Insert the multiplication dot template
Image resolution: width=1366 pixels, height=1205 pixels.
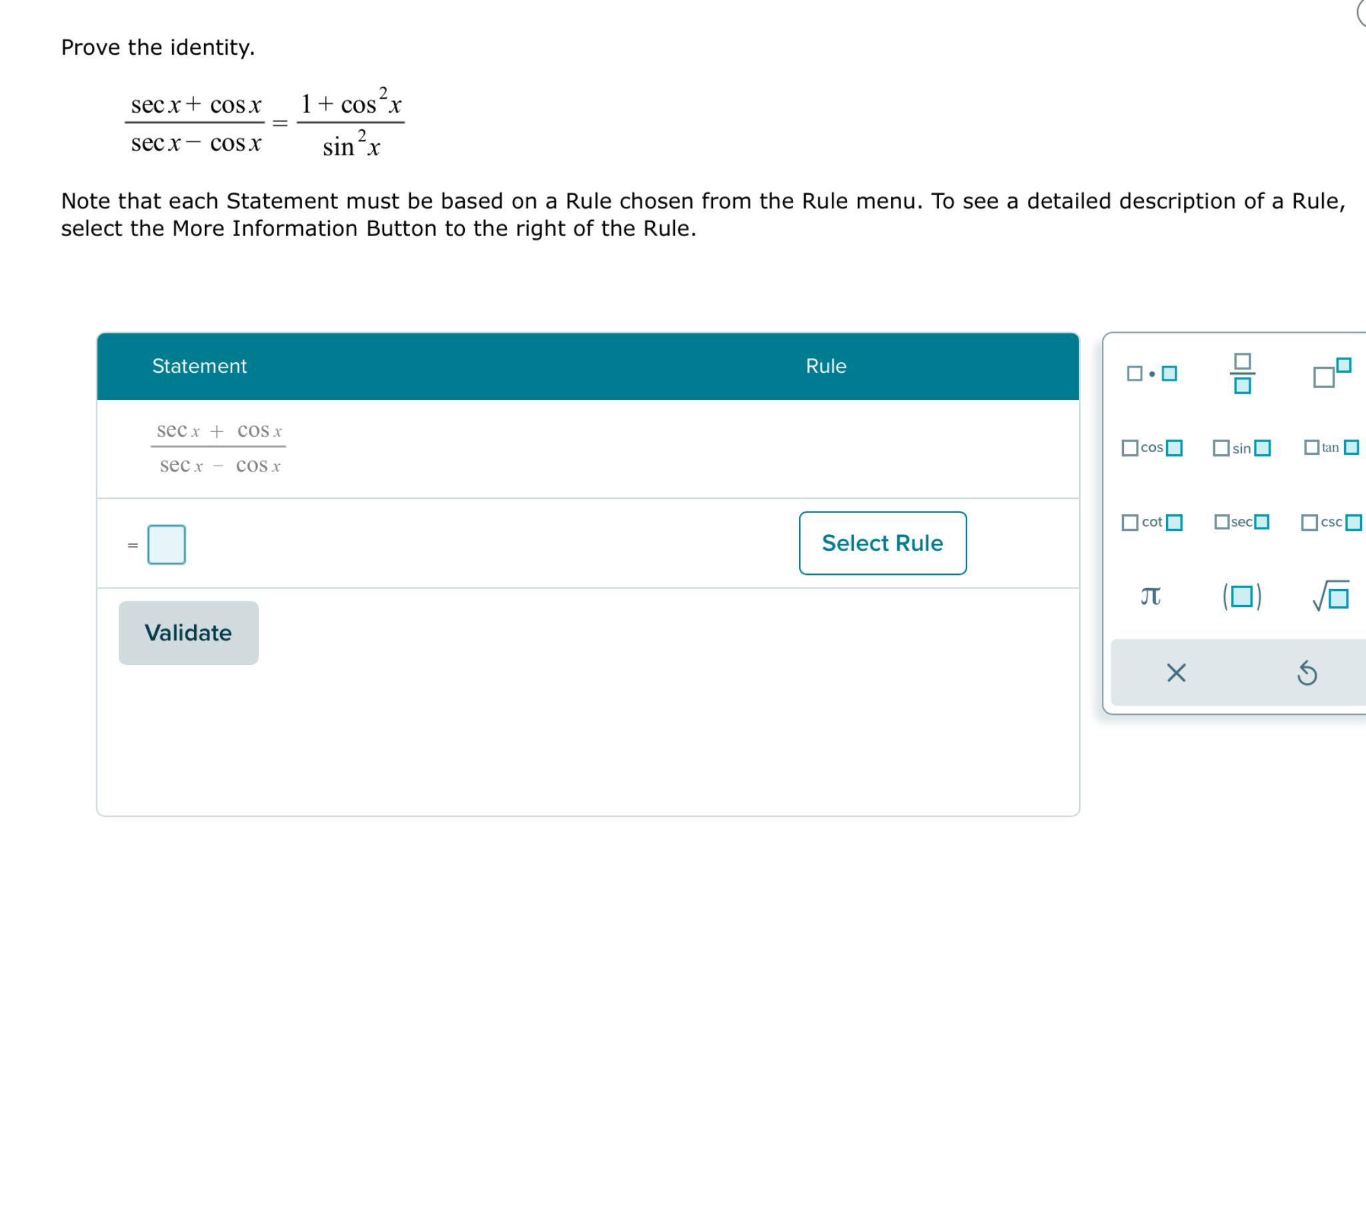pos(1153,374)
